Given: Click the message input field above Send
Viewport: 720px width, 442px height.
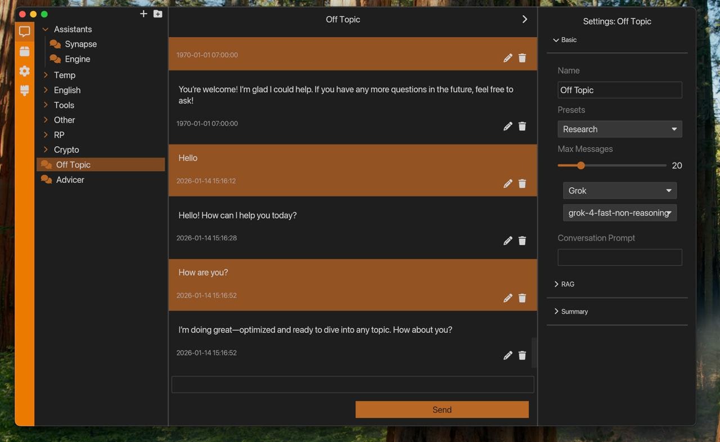Looking at the screenshot, I should 353,384.
